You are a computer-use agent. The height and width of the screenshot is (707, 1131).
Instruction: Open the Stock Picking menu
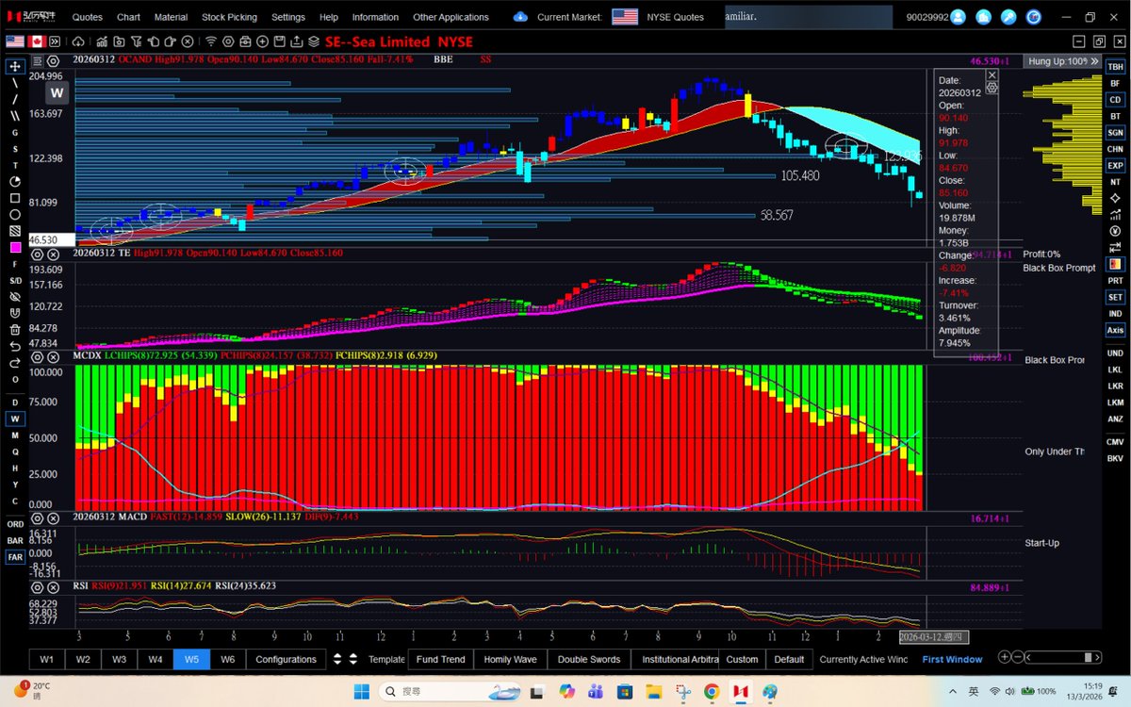[x=229, y=17]
